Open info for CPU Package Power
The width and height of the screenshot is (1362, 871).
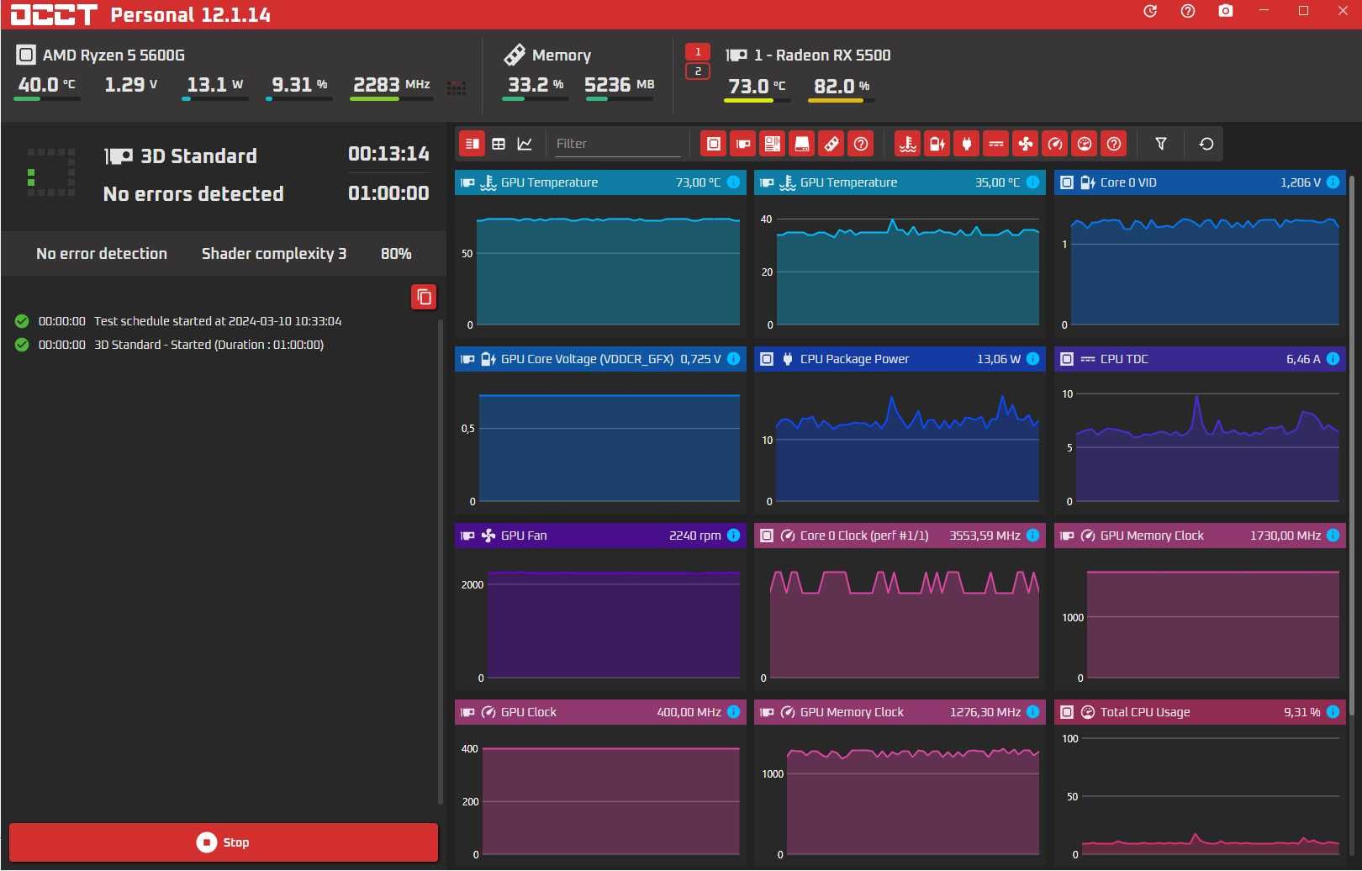[1032, 359]
